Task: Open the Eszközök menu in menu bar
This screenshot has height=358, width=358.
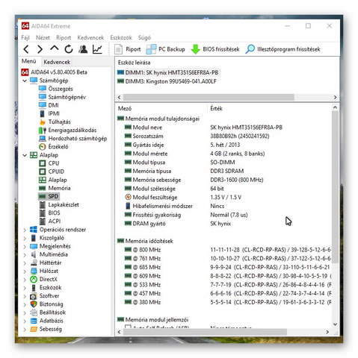Action: 121,37
